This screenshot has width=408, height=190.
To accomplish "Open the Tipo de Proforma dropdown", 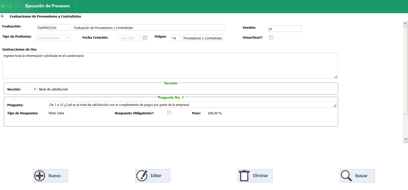I will tap(54, 38).
